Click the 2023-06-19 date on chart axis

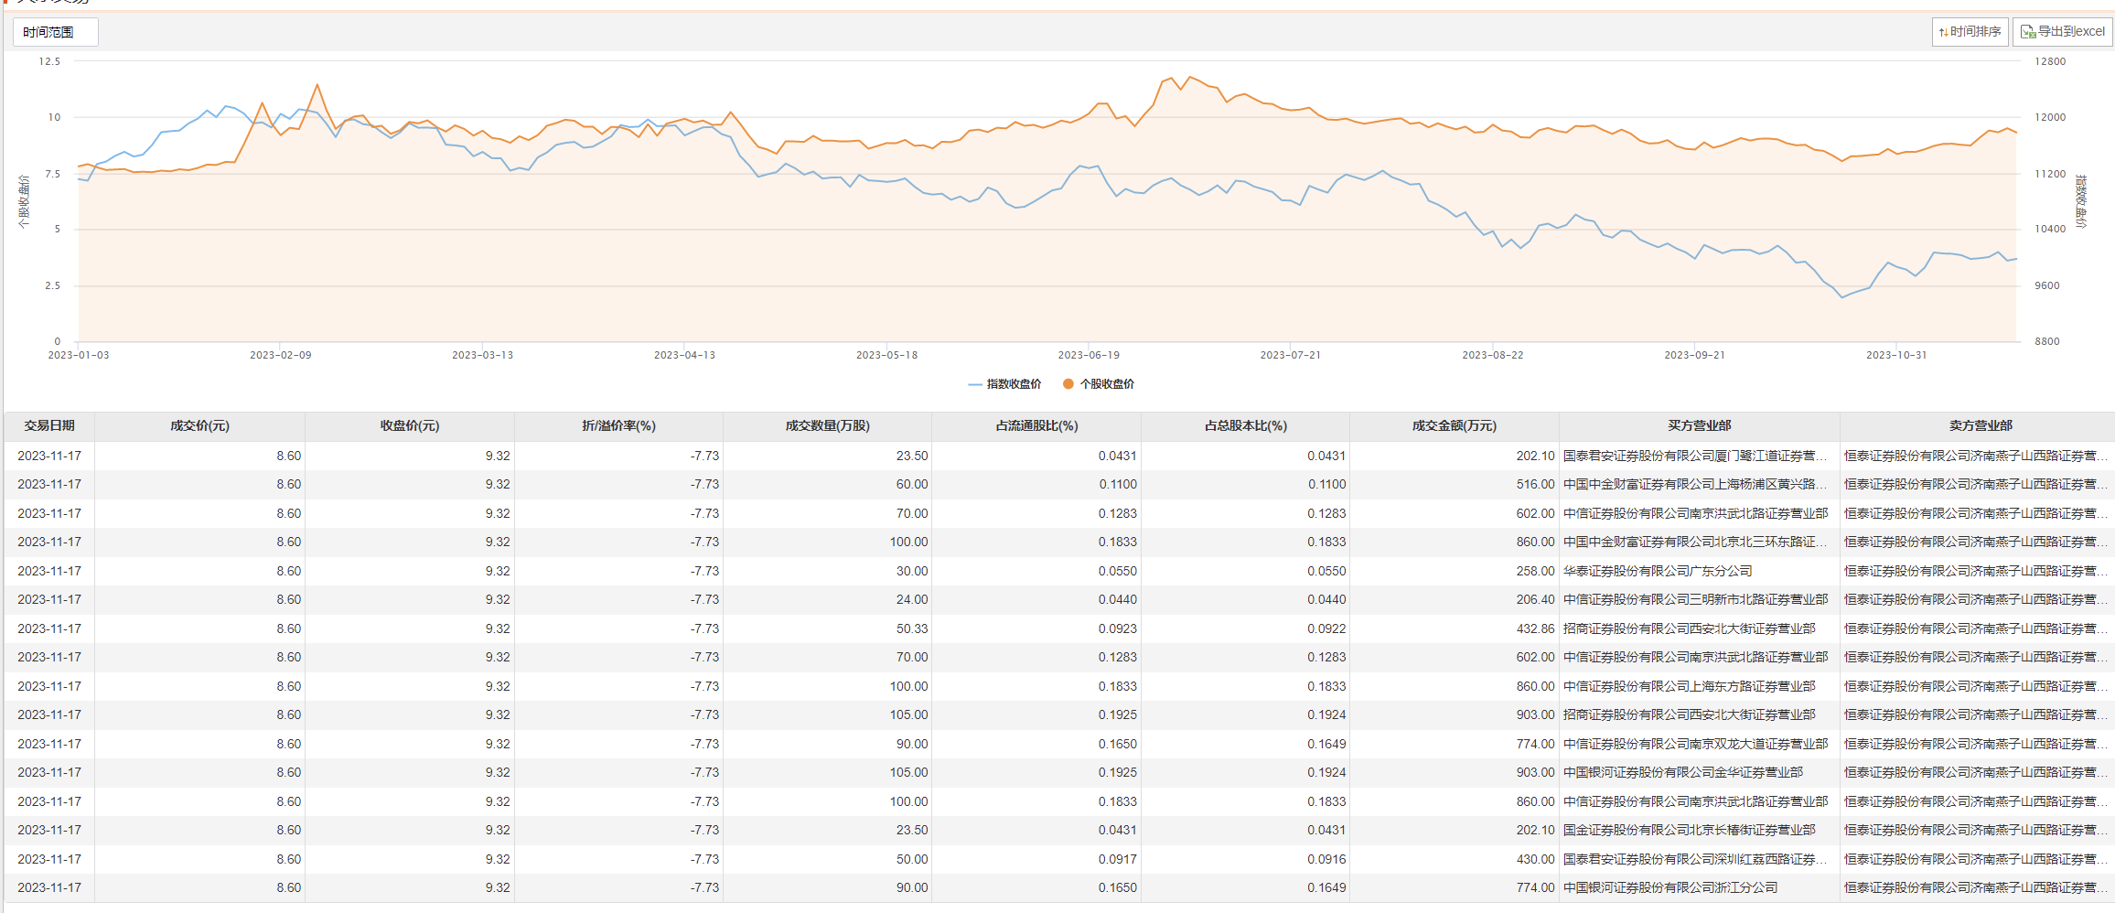[1089, 355]
